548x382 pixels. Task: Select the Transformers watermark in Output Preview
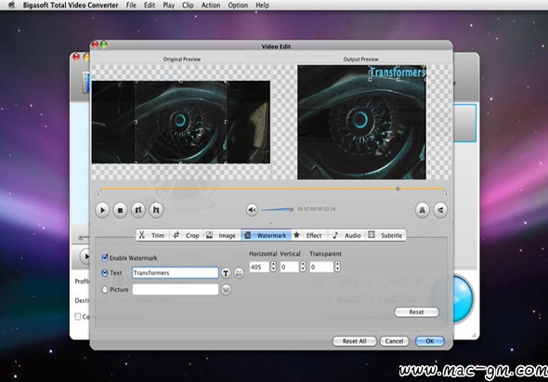pyautogui.click(x=398, y=72)
